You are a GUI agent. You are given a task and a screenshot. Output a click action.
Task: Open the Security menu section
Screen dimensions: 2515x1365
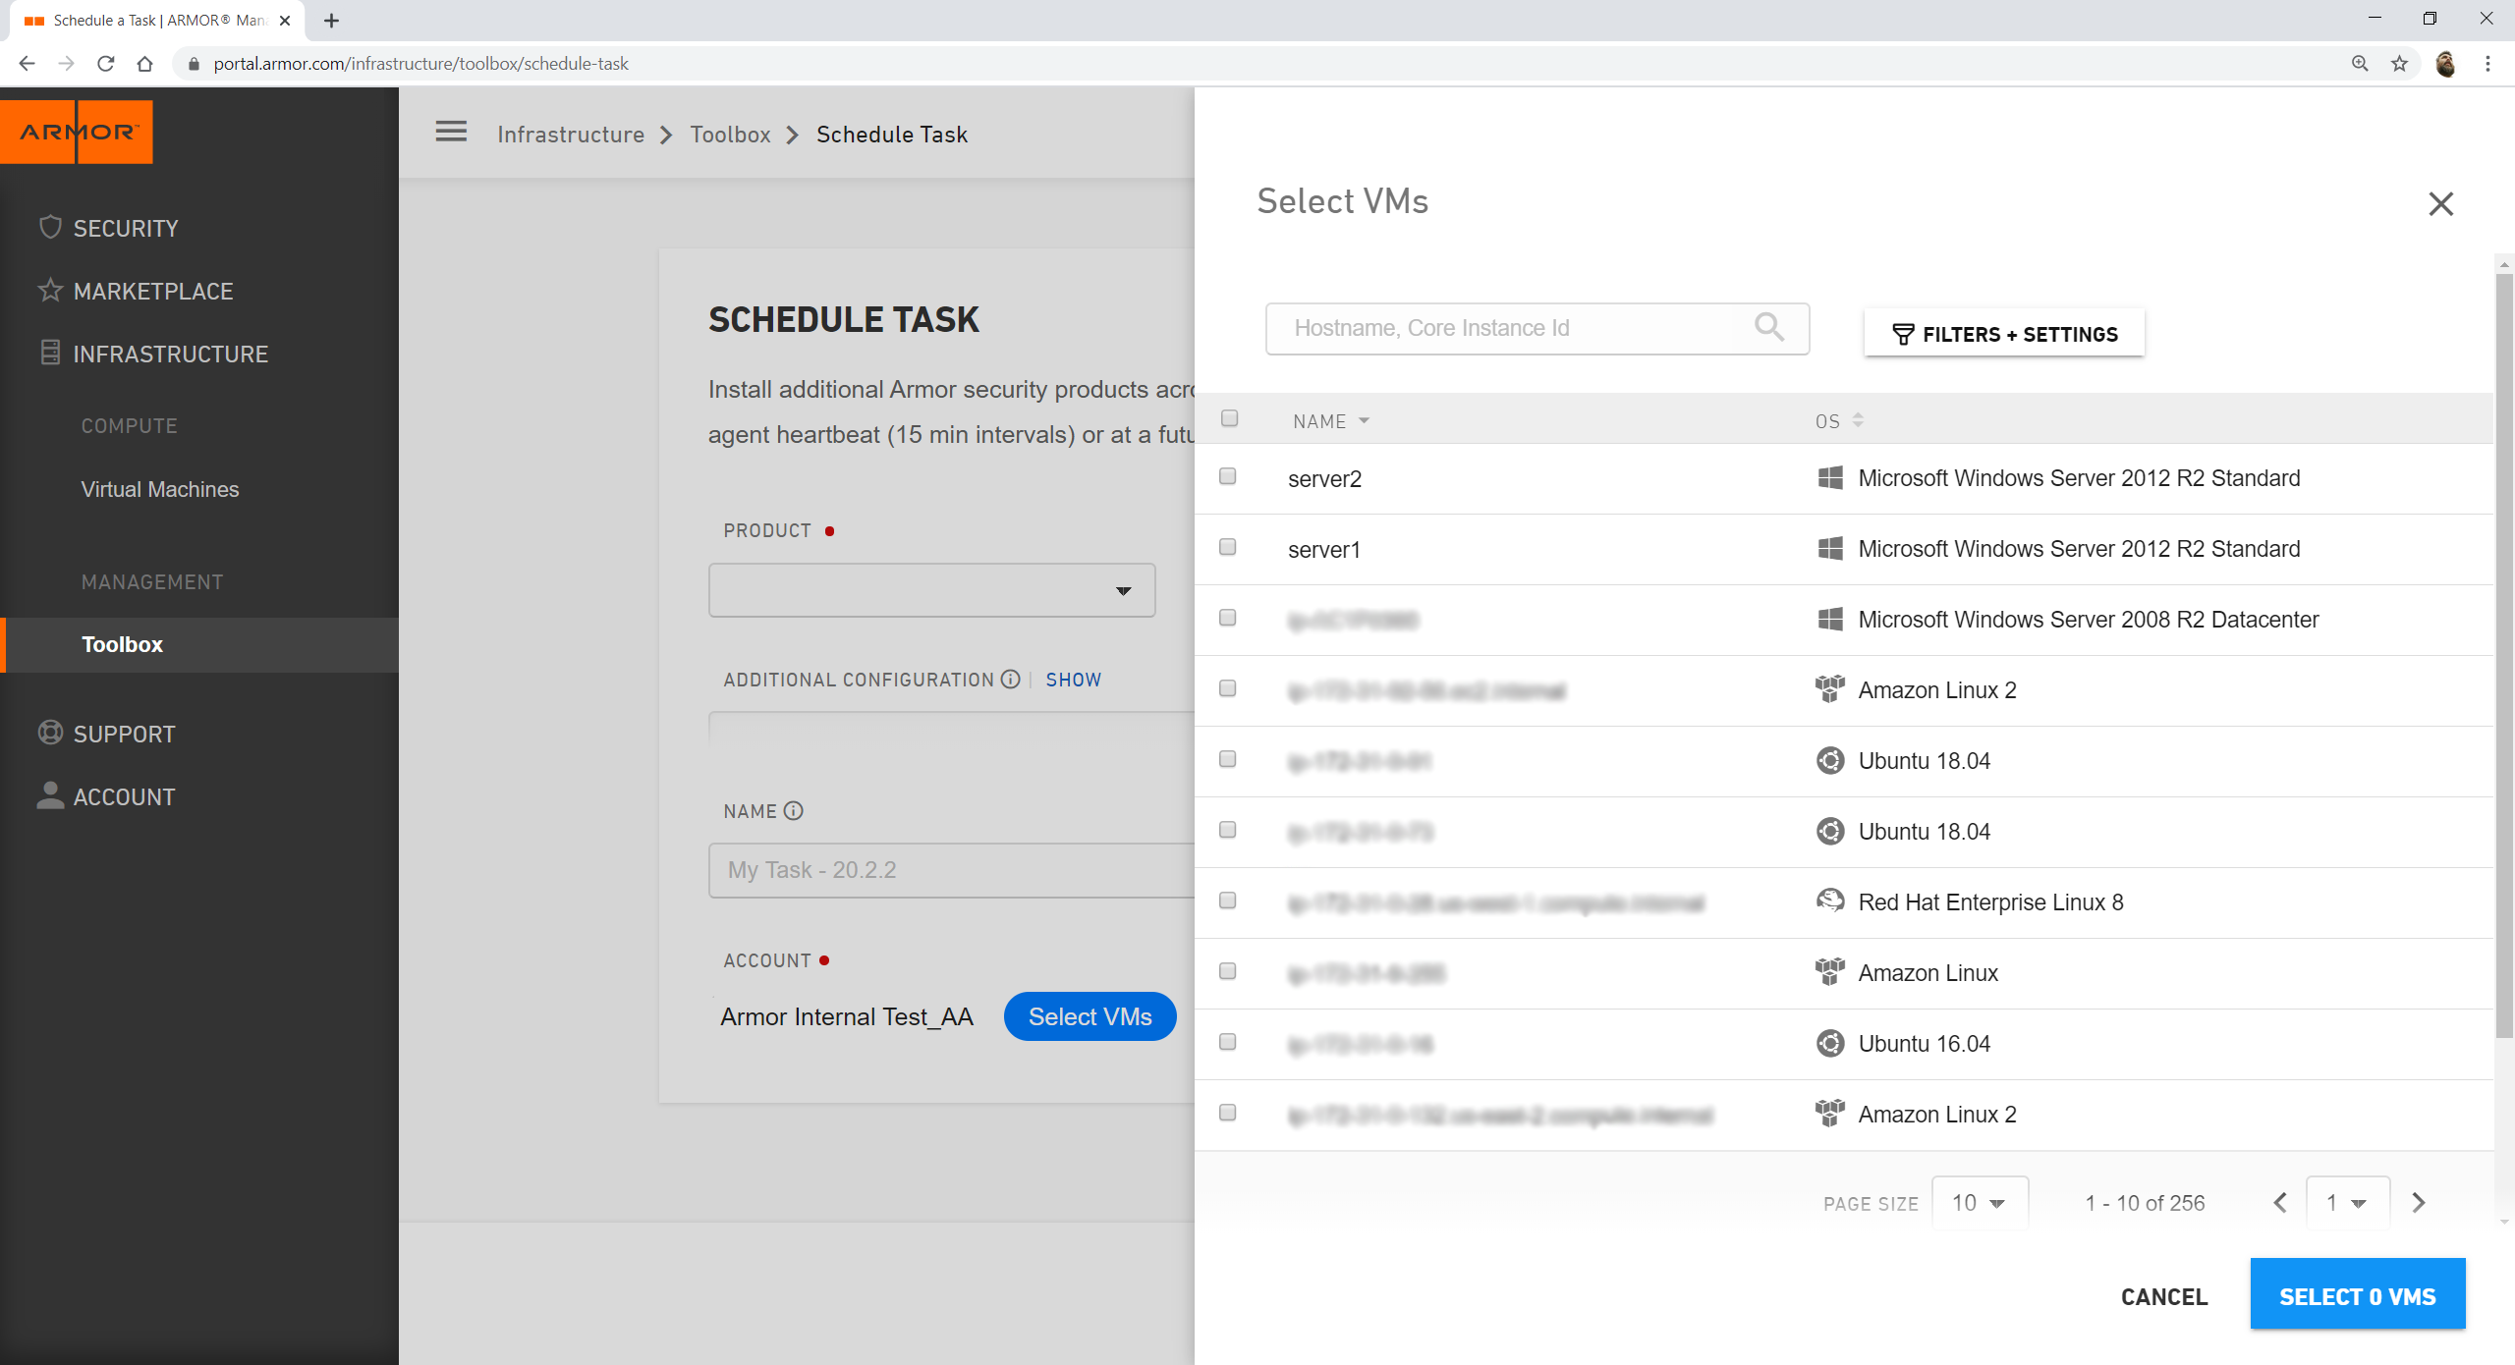tap(126, 228)
